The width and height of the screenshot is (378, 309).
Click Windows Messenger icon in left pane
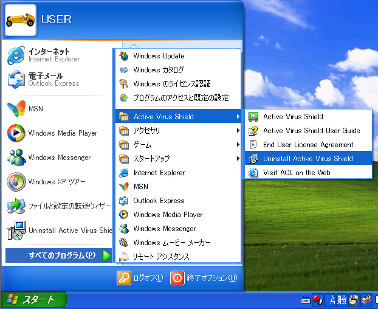(x=16, y=158)
